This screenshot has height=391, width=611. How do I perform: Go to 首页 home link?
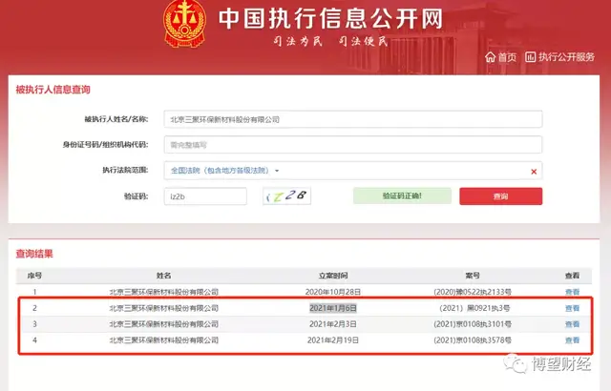pos(500,57)
